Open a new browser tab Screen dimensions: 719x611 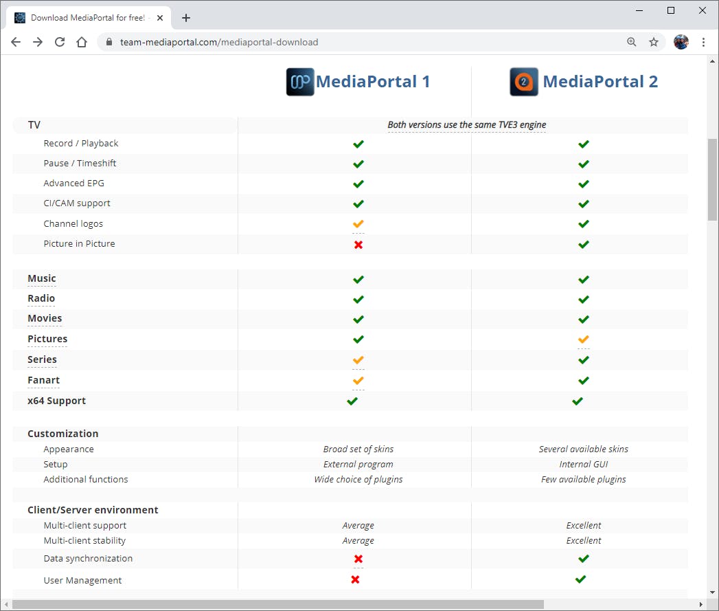pyautogui.click(x=185, y=18)
